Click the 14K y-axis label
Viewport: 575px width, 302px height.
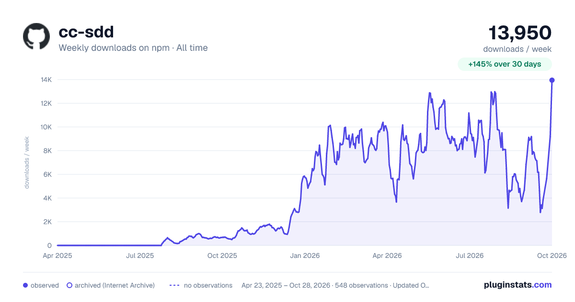pyautogui.click(x=46, y=80)
